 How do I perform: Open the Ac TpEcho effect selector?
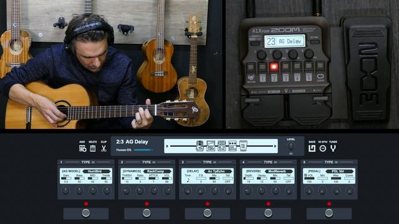[x=218, y=171]
